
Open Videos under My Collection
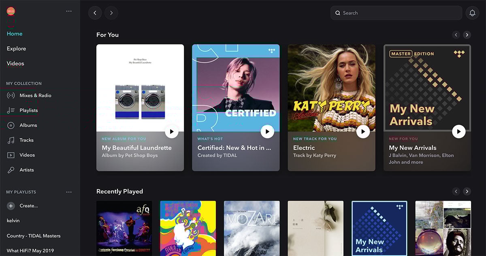tap(27, 155)
